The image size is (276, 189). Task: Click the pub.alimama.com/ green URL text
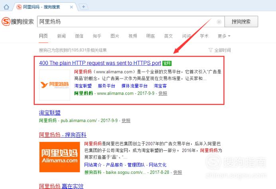click(79, 120)
